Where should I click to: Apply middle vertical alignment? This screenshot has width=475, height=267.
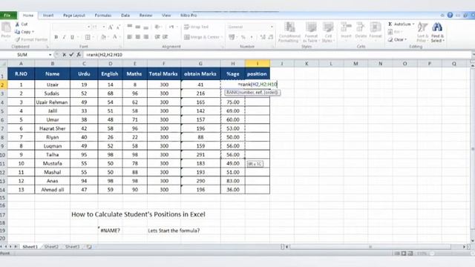point(138,27)
